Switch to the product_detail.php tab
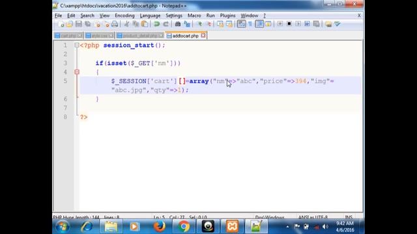The height and width of the screenshot is (234, 417). [x=139, y=36]
